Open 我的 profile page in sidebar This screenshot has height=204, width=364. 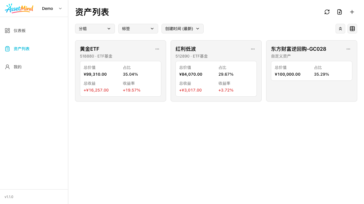coord(18,67)
